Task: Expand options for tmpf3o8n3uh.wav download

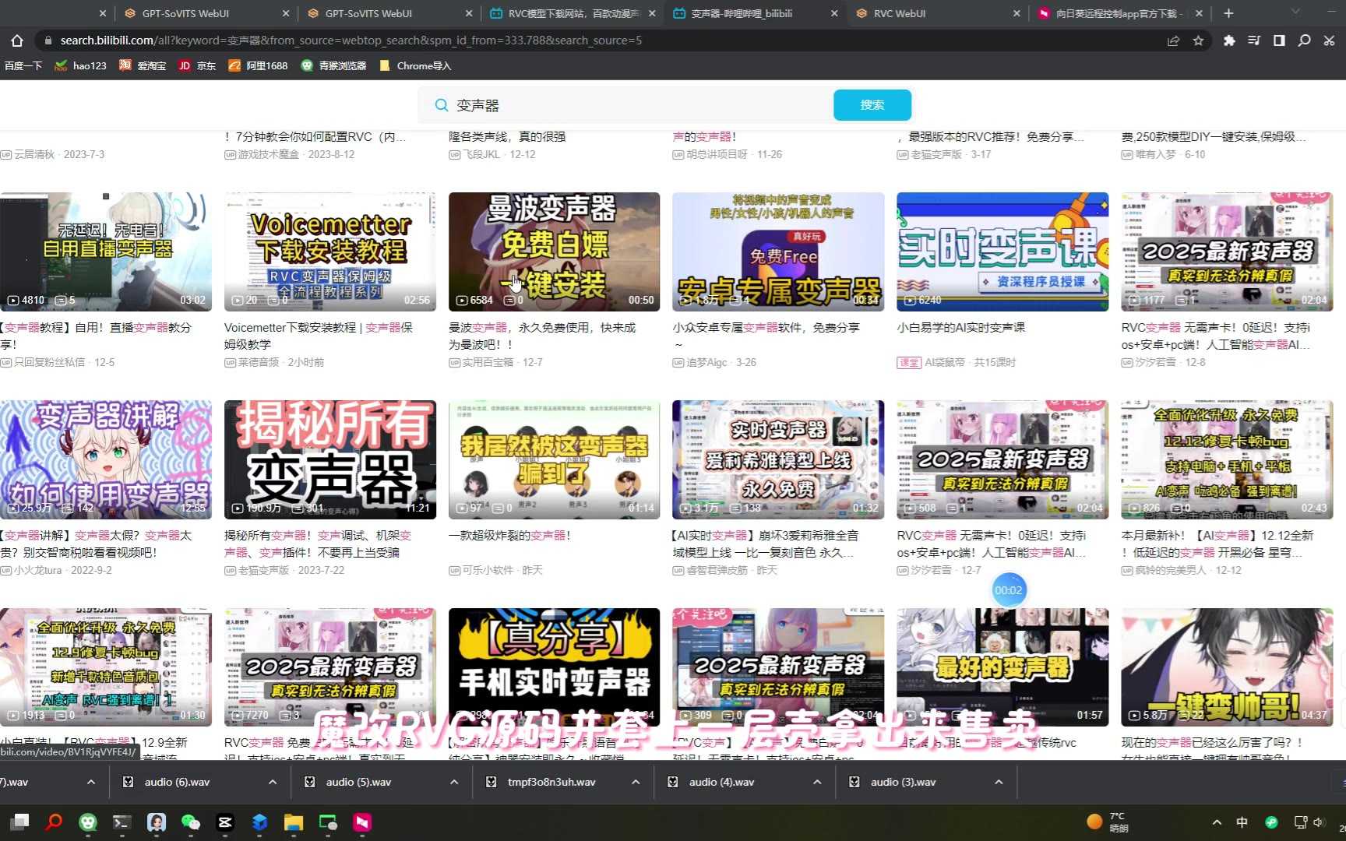Action: click(x=636, y=782)
